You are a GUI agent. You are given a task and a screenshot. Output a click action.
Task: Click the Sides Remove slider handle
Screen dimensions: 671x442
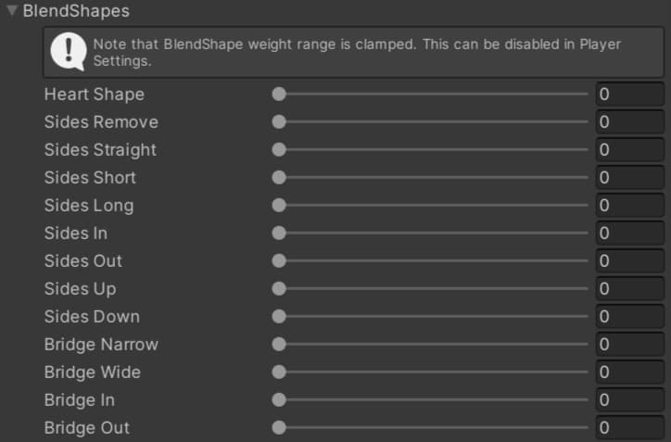(279, 122)
